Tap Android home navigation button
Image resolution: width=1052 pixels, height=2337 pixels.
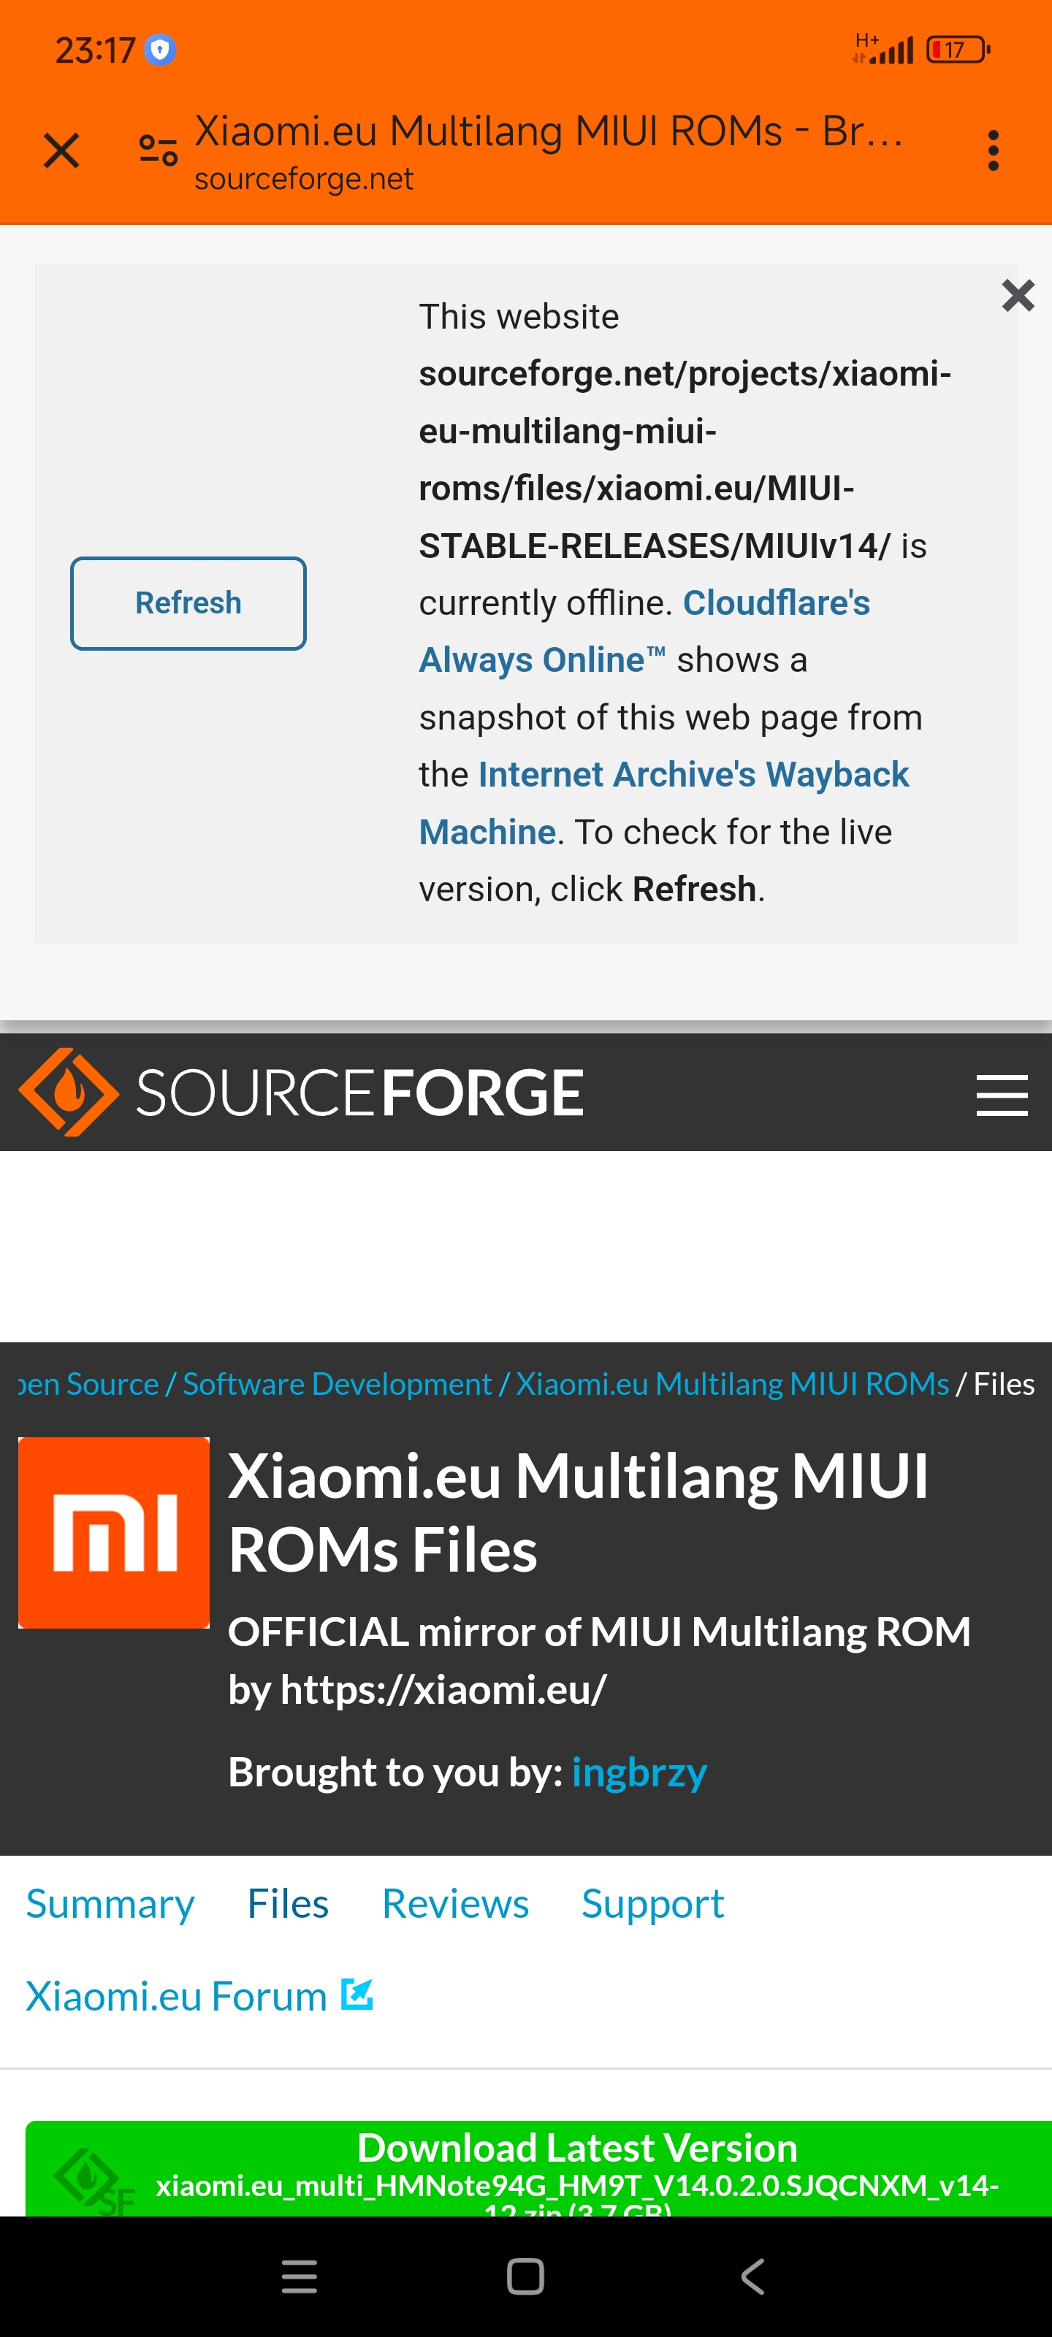pos(525,2276)
